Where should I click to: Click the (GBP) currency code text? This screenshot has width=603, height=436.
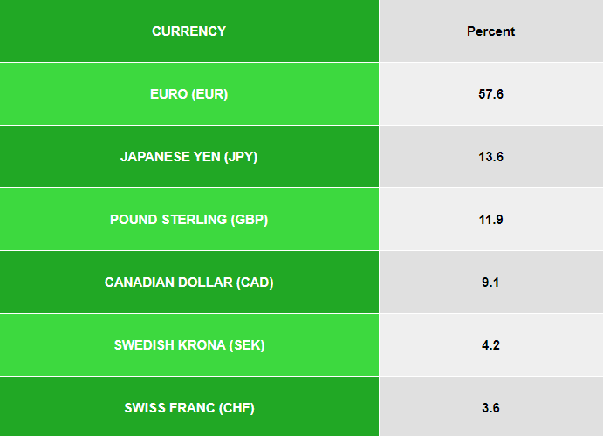tap(250, 220)
